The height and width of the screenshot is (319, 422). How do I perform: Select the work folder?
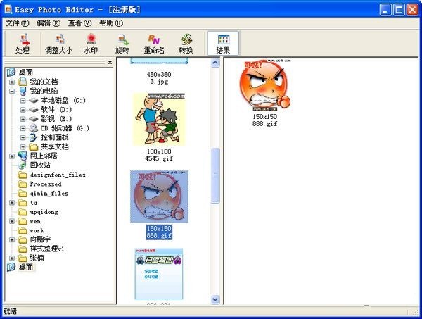click(x=37, y=230)
